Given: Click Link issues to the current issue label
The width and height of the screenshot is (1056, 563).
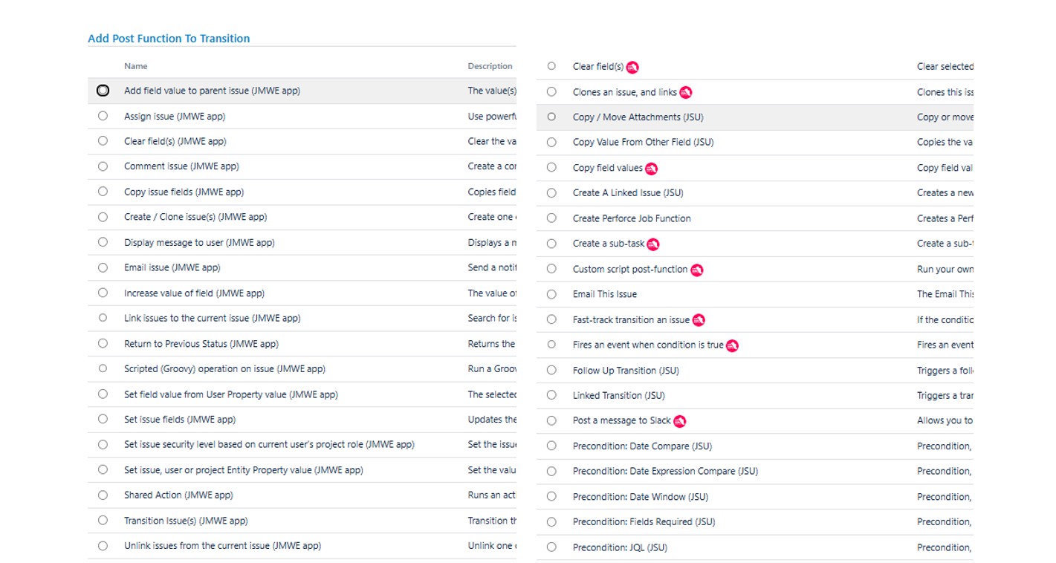Looking at the screenshot, I should click(x=213, y=318).
